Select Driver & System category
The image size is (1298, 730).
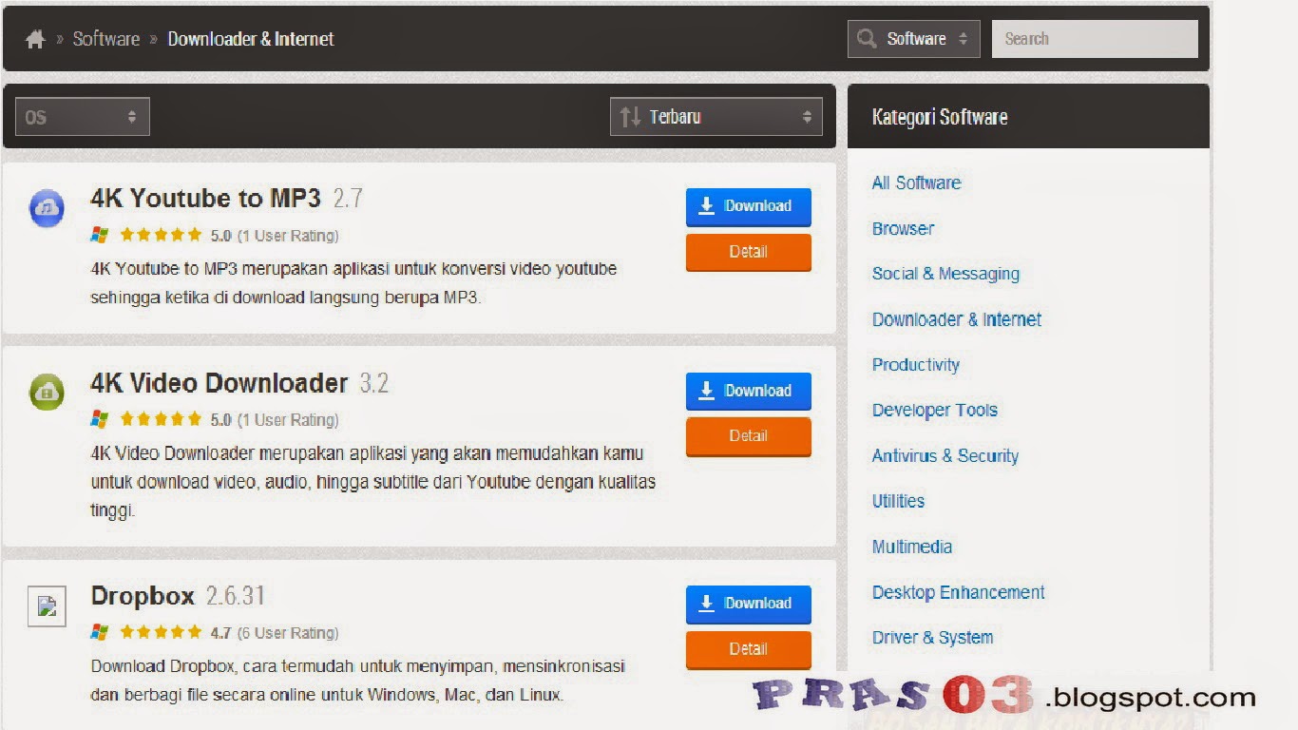933,638
